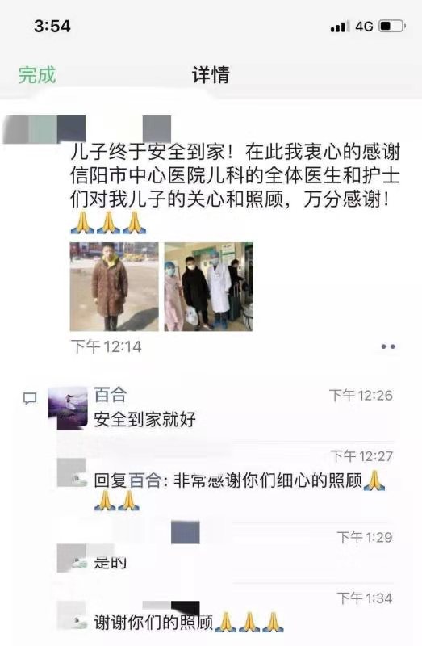Screen dimensions: 422x646
Task: Open photo of boy in brown coat
Action: [114, 287]
